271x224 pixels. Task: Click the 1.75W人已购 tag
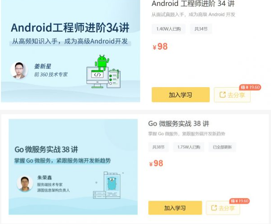pos(189,147)
